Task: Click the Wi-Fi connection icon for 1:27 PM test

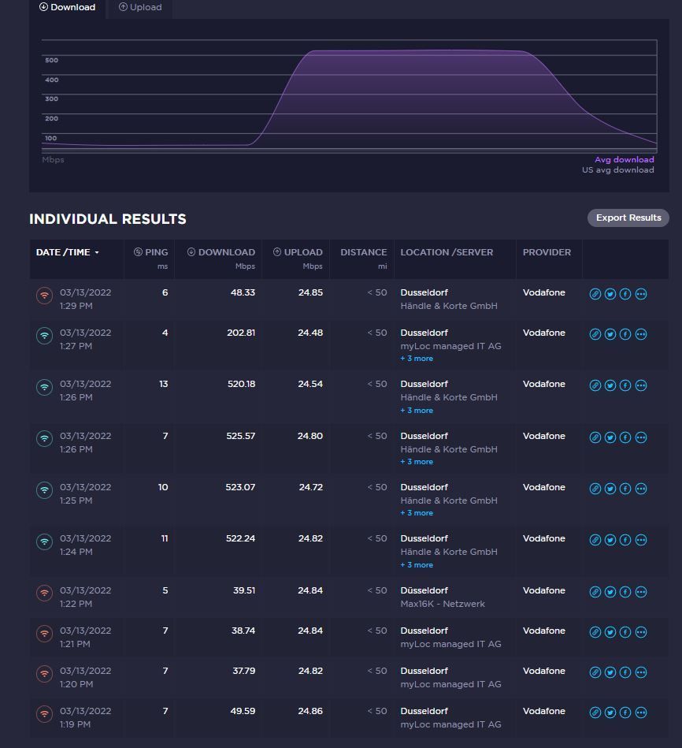Action: (x=45, y=335)
